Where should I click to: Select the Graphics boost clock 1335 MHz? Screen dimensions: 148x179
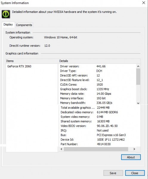click(x=103, y=89)
